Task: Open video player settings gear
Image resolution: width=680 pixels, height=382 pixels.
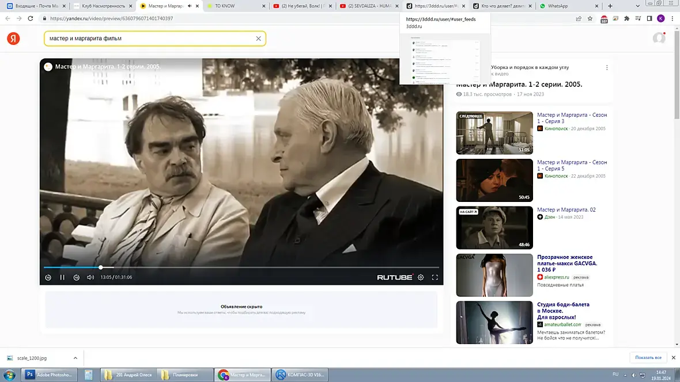Action: (421, 277)
